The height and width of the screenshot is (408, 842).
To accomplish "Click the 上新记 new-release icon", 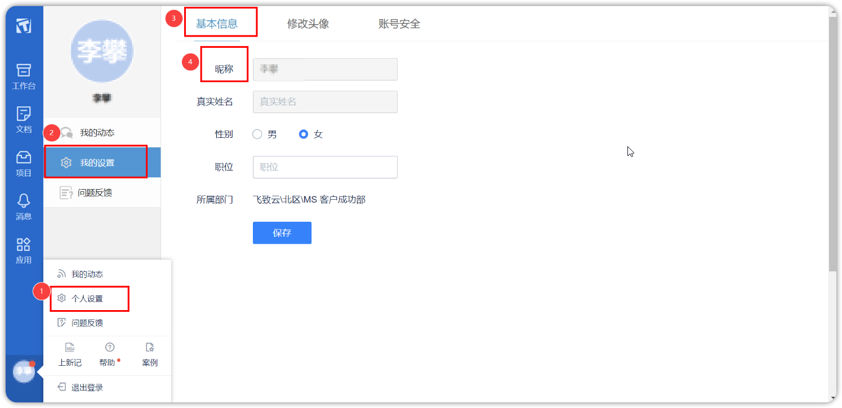I will tap(70, 347).
